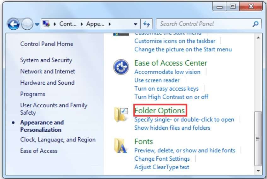
Task: Expand the Appe... breadcrumb arrow
Action: coord(110,24)
